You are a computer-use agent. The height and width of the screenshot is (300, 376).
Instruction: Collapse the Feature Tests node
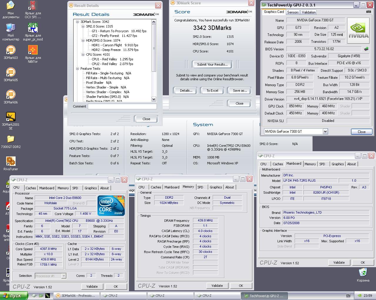78,69
